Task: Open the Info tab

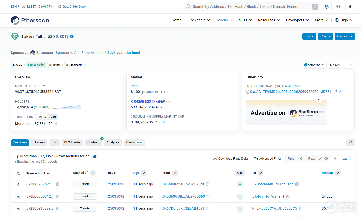Action: [x=54, y=142]
